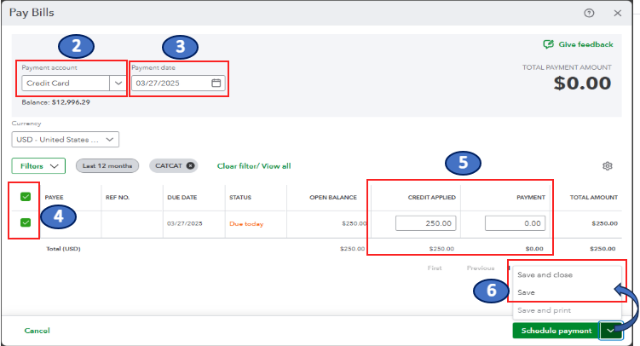The image size is (640, 346).
Task: Close the Pay Bills dialog
Action: tap(618, 13)
